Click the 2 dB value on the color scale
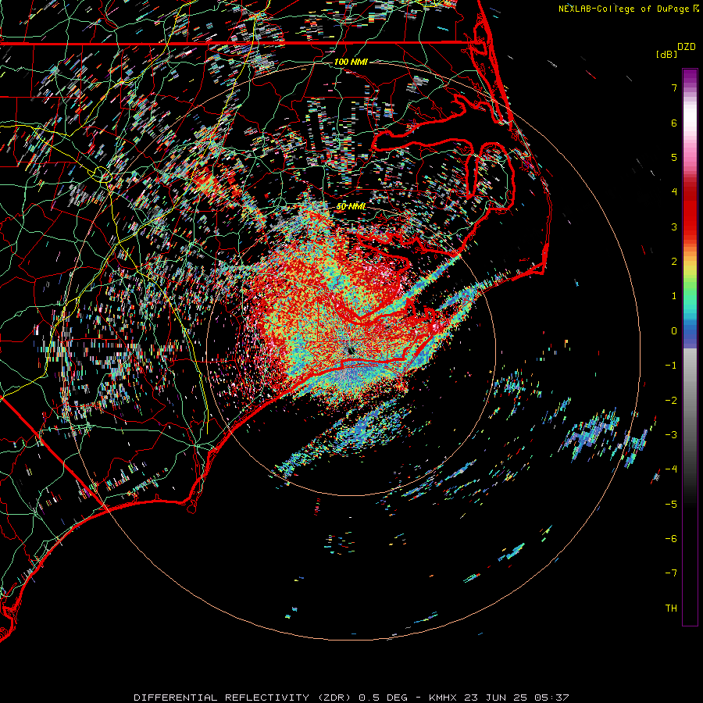Image resolution: width=703 pixels, height=703 pixels. (674, 262)
